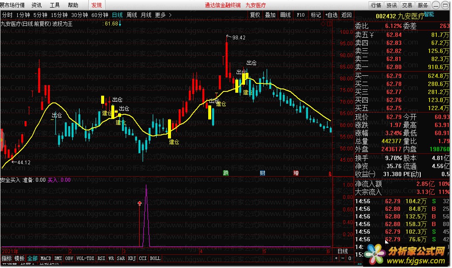This screenshot has height=268, width=452.
Task: Click the 返回 back button
Action: (346, 15)
